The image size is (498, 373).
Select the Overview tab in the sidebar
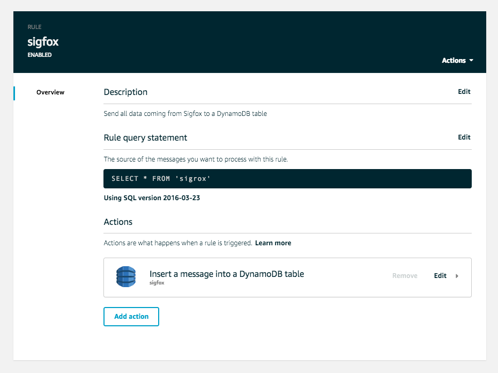pyautogui.click(x=50, y=92)
